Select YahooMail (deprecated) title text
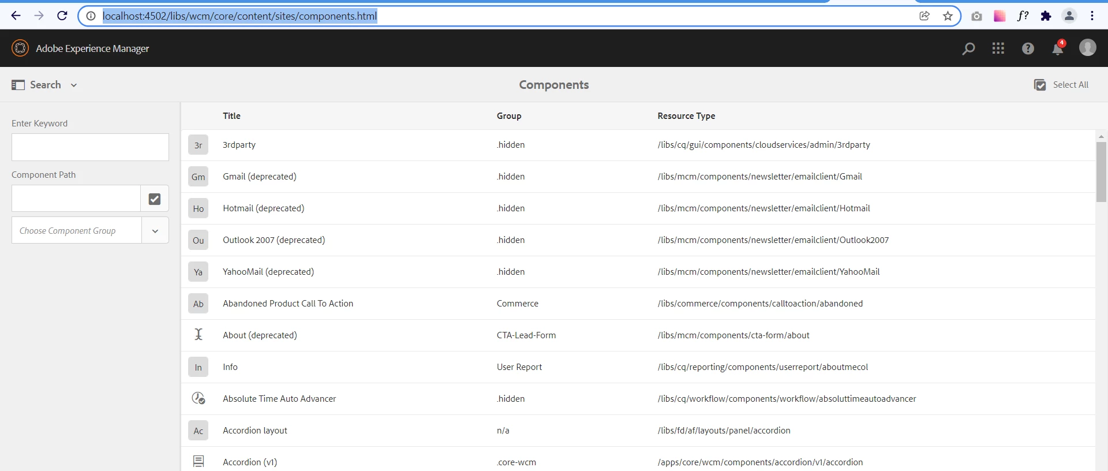1108x471 pixels. 268,272
